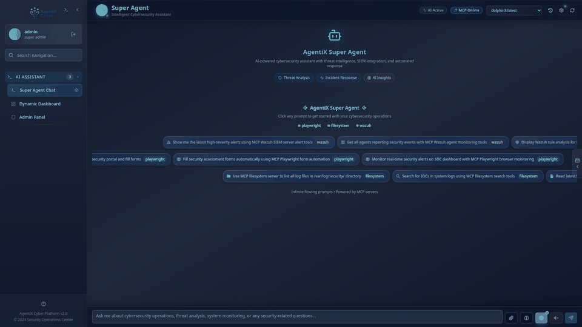Image resolution: width=582 pixels, height=327 pixels.
Task: Collapse the AI ASSISTANT section chevron
Action: [x=78, y=77]
